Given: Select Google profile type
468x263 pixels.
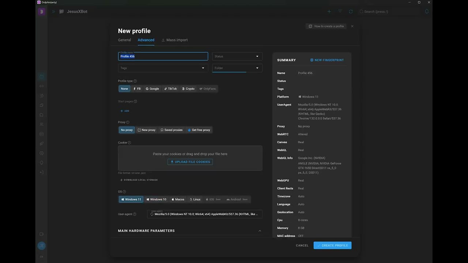Looking at the screenshot, I should point(152,89).
